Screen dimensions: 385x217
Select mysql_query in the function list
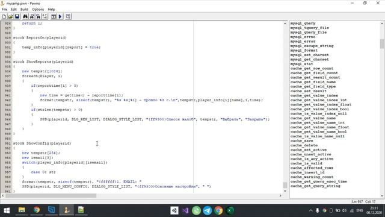[x=303, y=24]
